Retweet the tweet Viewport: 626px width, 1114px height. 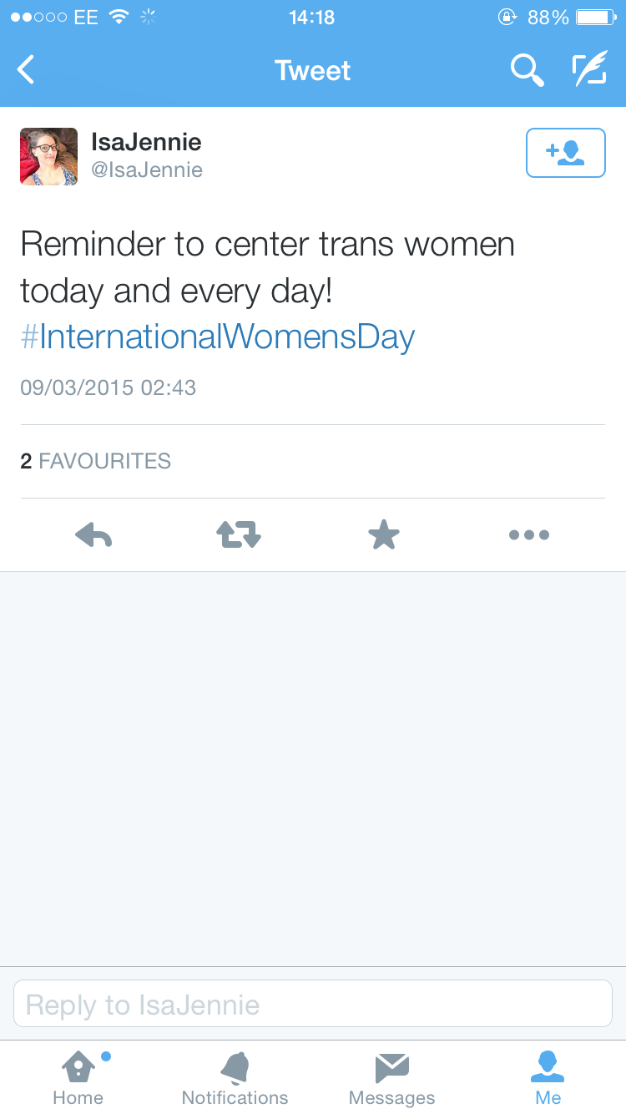(239, 534)
